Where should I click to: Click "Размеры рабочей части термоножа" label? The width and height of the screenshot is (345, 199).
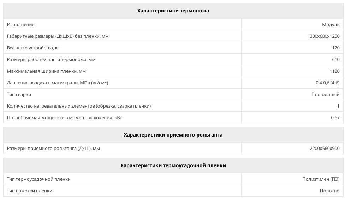(51, 60)
